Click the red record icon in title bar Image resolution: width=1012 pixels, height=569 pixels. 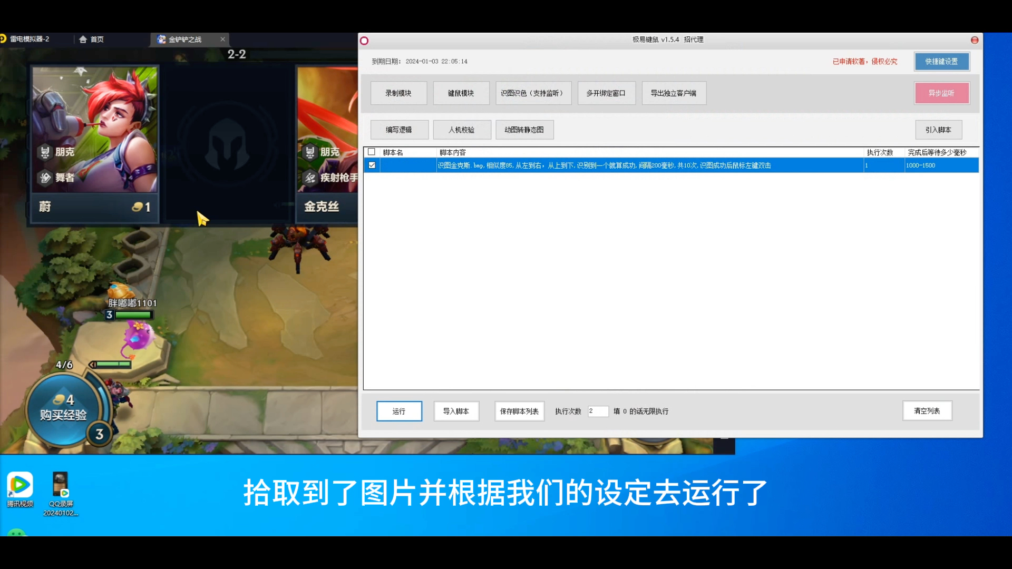364,41
